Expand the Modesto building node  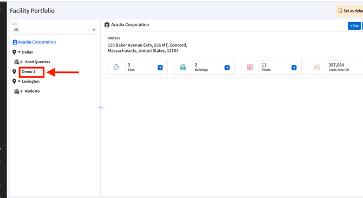click(x=22, y=91)
